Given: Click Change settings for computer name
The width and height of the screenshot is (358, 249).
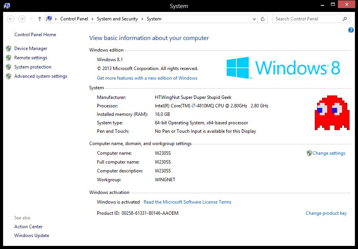Looking at the screenshot, I should point(329,153).
